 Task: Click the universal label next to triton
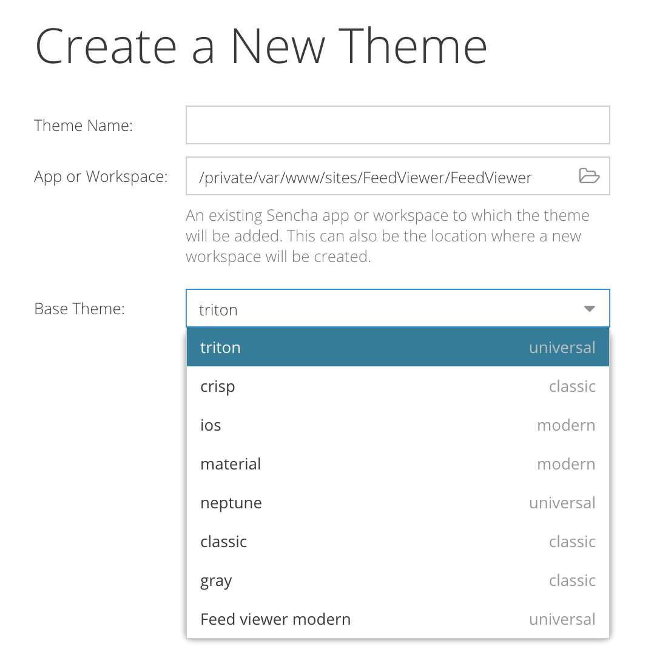coord(562,347)
